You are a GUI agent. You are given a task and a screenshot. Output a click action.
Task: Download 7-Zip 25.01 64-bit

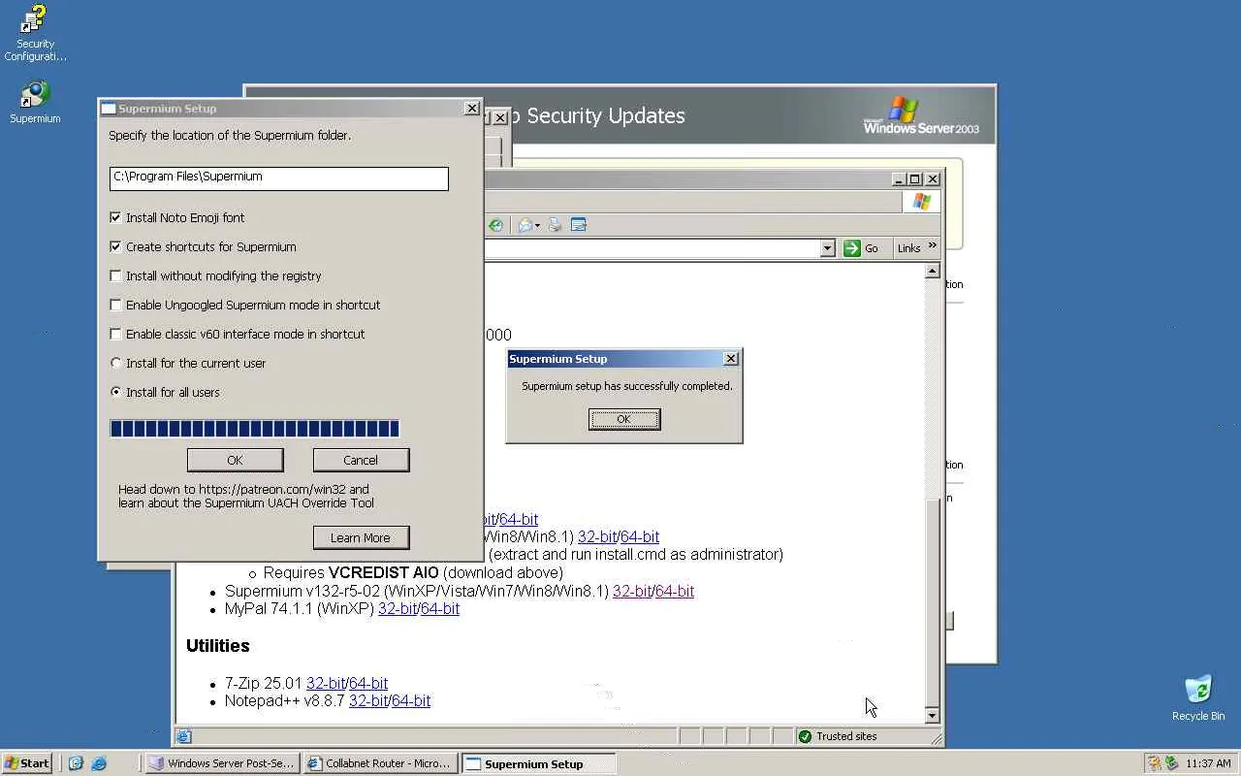pos(368,683)
